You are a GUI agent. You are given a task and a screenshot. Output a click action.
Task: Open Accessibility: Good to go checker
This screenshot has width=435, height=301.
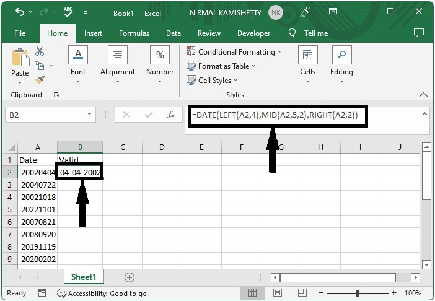(x=102, y=293)
